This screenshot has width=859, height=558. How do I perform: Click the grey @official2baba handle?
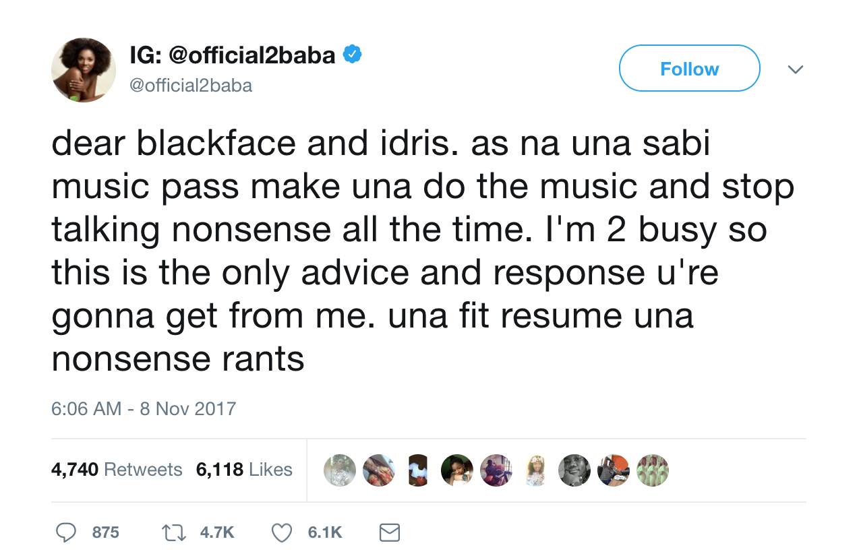point(191,86)
